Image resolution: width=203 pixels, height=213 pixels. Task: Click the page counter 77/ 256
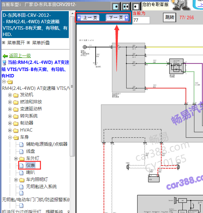[x=187, y=17]
